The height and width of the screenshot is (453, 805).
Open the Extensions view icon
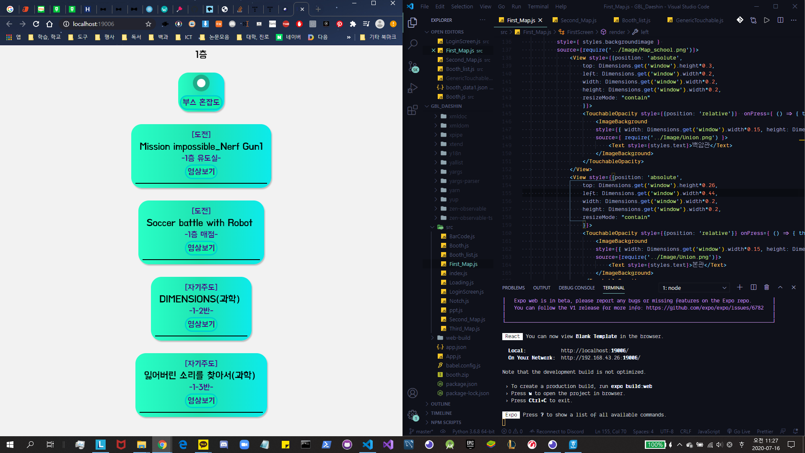[413, 110]
